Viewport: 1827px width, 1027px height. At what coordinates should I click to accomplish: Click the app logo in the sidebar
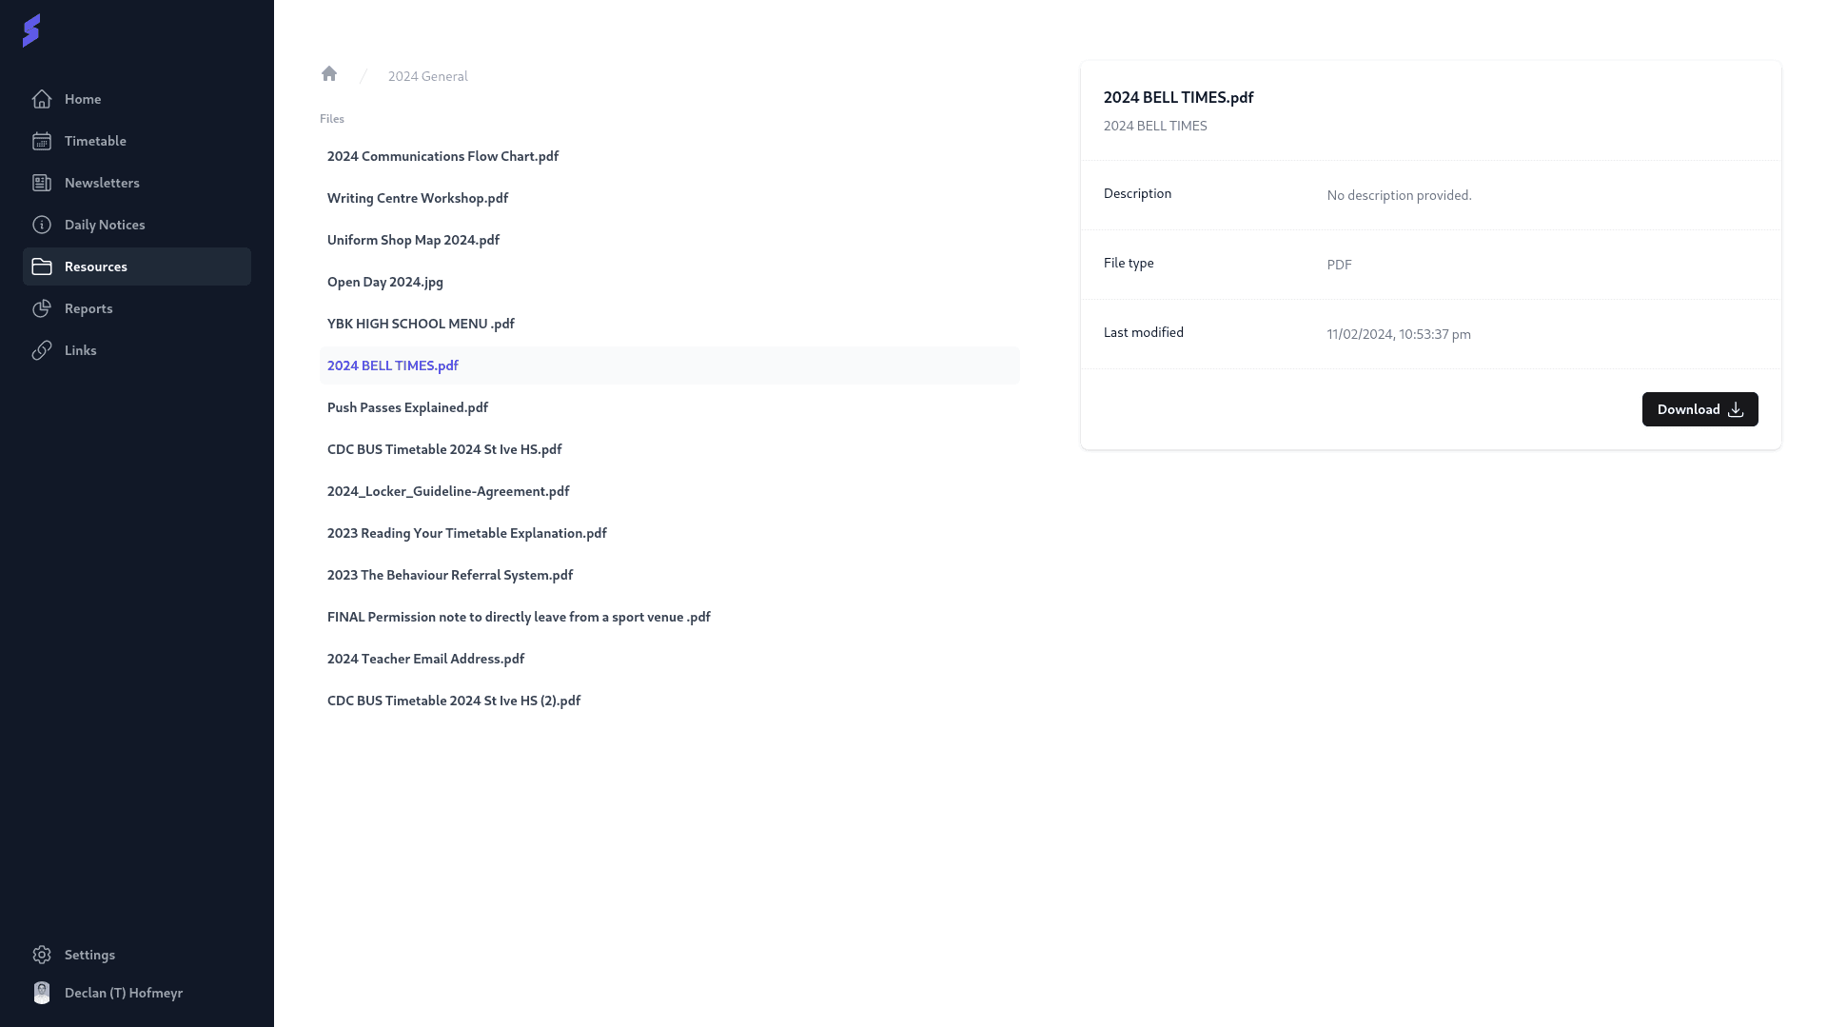31,30
